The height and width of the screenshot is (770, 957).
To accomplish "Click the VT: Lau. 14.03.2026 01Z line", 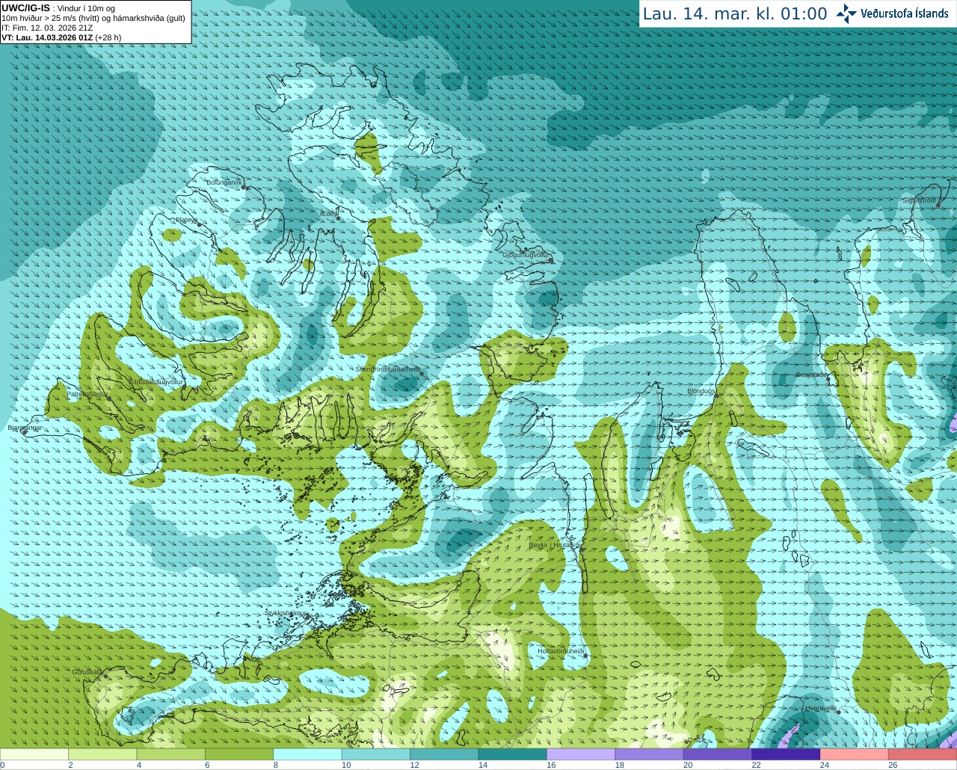I will coord(61,37).
